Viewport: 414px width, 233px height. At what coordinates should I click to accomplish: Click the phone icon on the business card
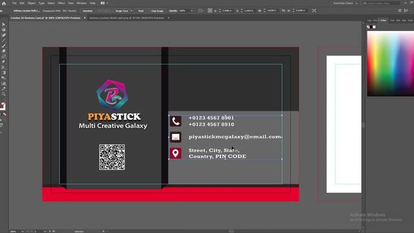coord(175,121)
